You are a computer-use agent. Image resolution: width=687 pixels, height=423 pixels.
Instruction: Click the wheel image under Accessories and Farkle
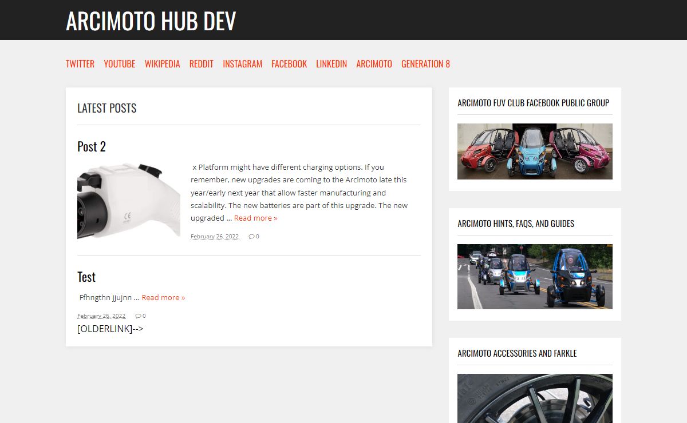(535, 398)
